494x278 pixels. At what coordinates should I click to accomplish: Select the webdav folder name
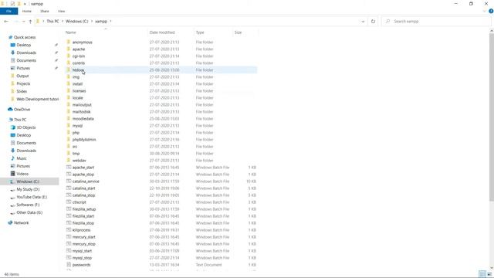pos(79,161)
